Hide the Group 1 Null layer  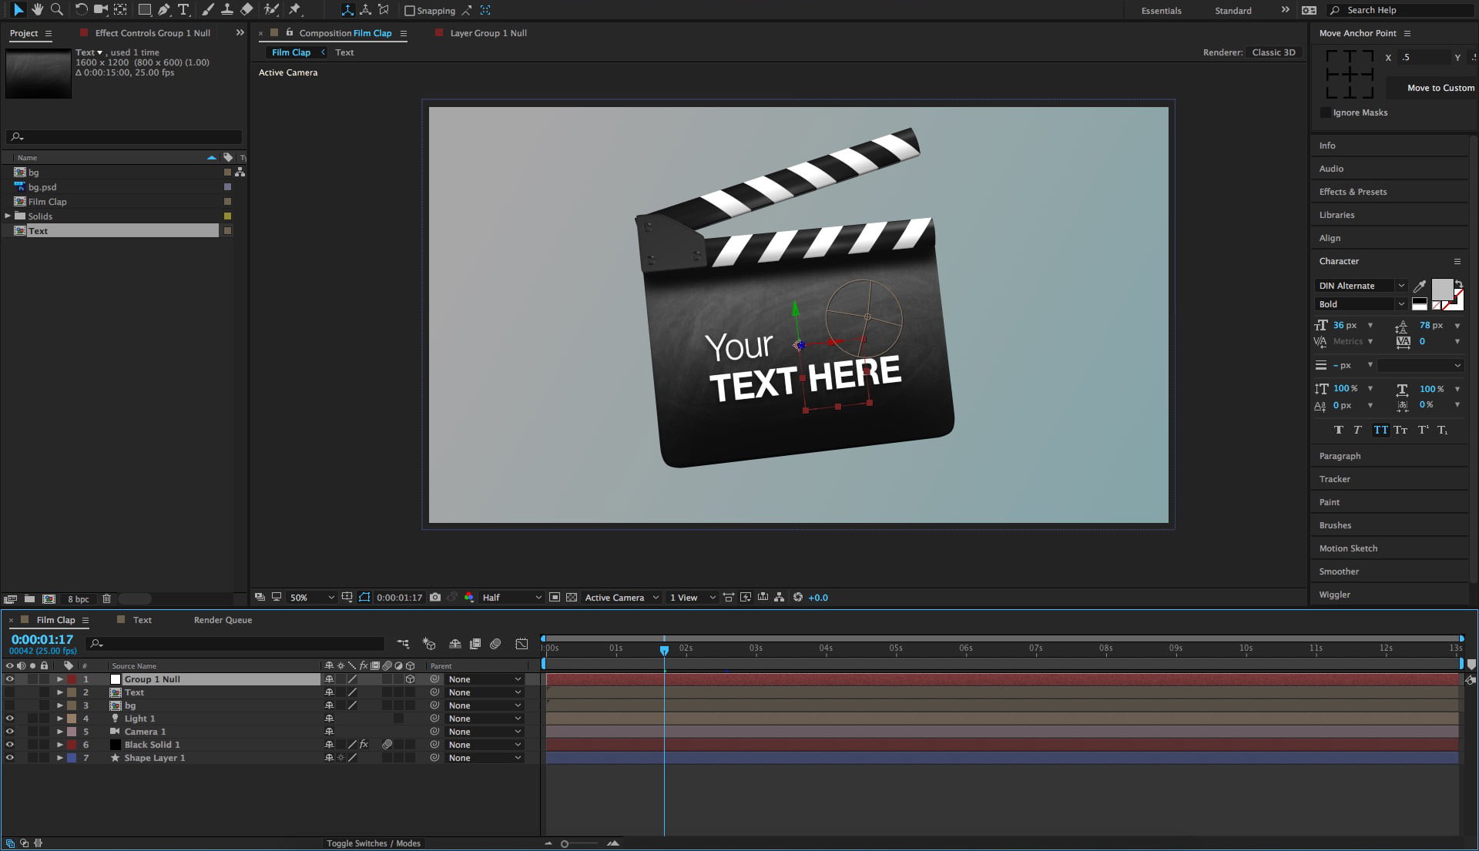pos(10,679)
